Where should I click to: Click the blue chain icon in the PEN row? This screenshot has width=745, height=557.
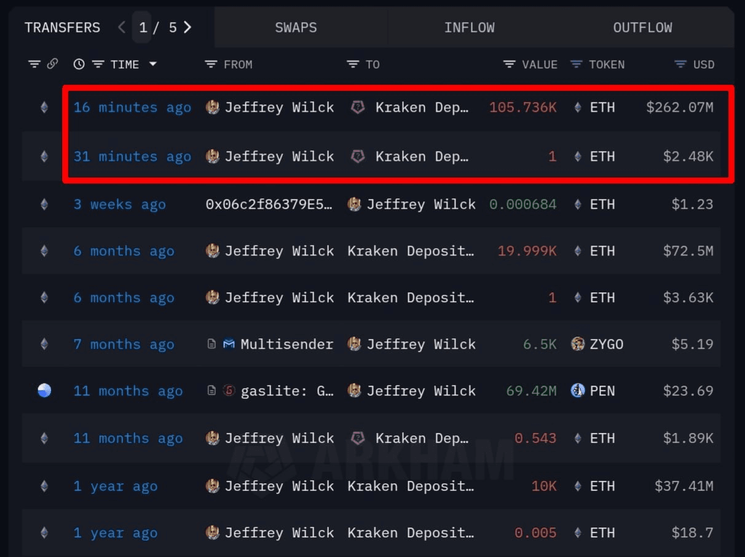tap(44, 391)
